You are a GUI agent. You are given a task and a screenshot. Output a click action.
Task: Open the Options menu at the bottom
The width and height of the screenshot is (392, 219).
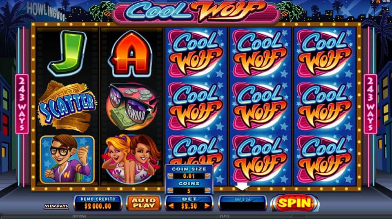(x=79, y=217)
